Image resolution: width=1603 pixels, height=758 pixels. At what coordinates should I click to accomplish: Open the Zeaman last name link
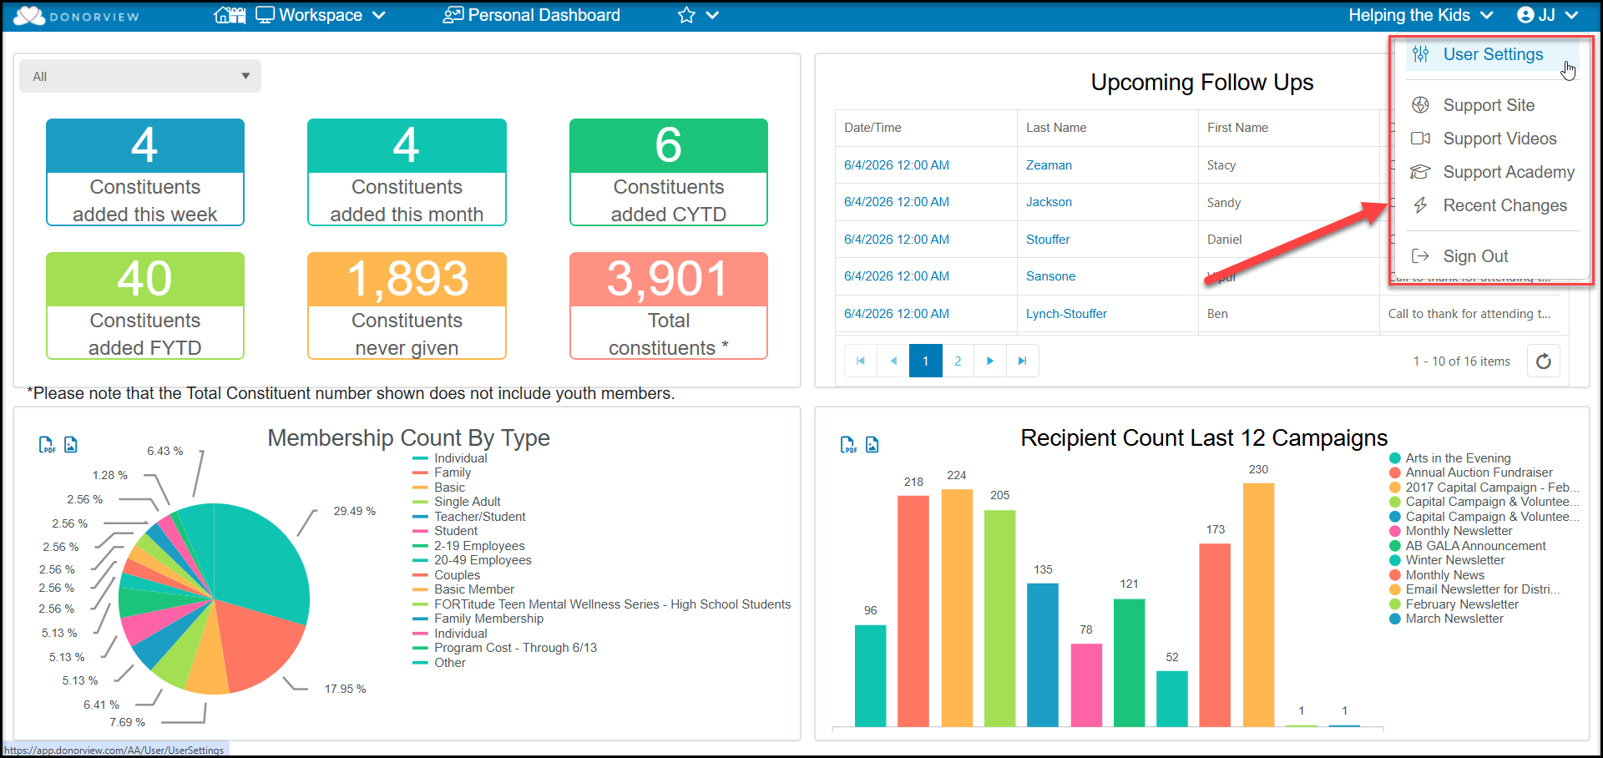point(1049,165)
